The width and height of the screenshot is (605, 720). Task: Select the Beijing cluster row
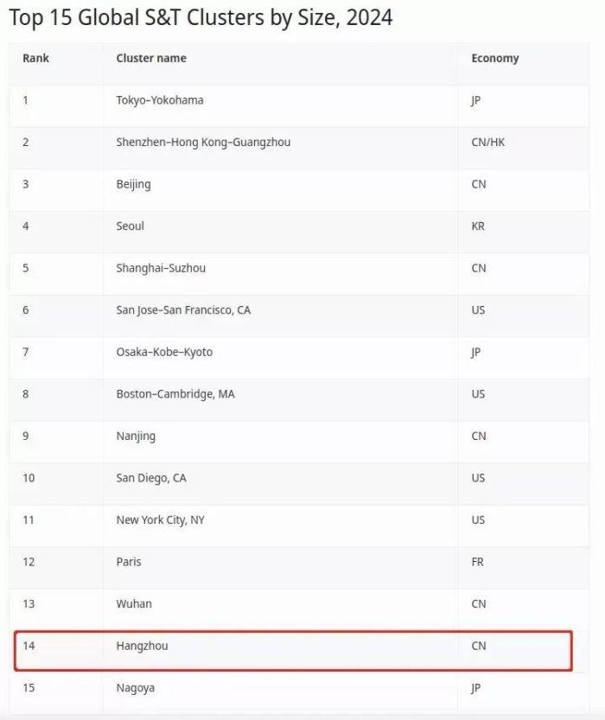(133, 184)
